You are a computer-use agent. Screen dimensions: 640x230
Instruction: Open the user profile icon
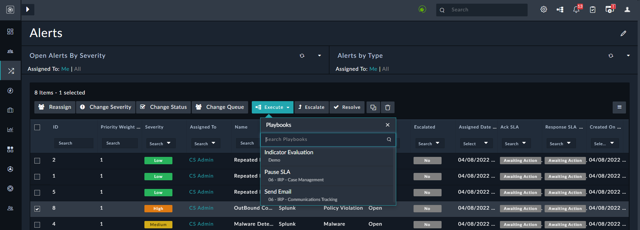[x=627, y=10]
